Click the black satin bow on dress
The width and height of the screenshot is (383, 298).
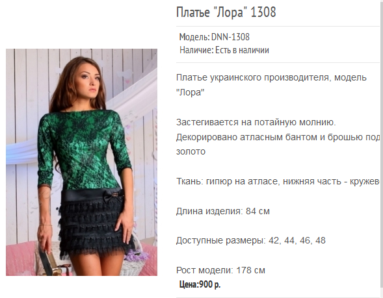pos(114,195)
